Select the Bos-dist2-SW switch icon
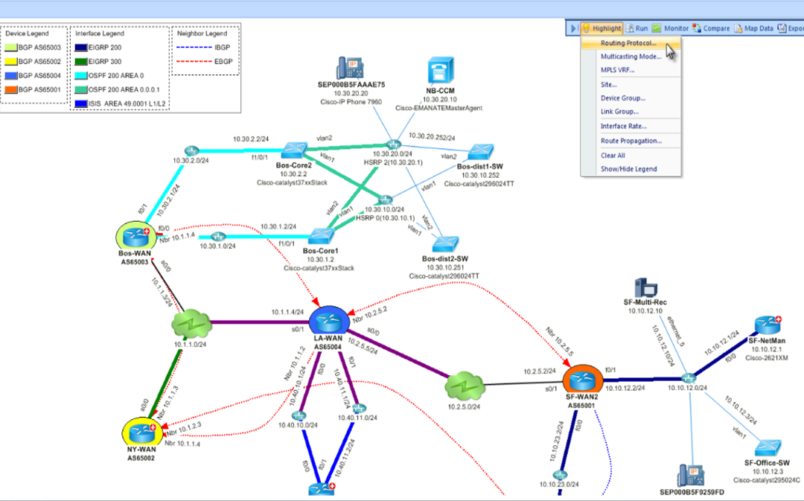 (446, 245)
